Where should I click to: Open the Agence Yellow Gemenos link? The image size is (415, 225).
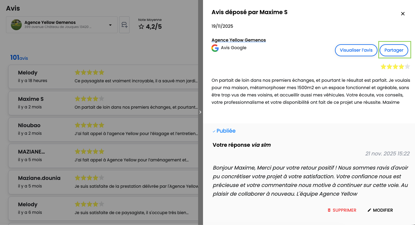[238, 40]
